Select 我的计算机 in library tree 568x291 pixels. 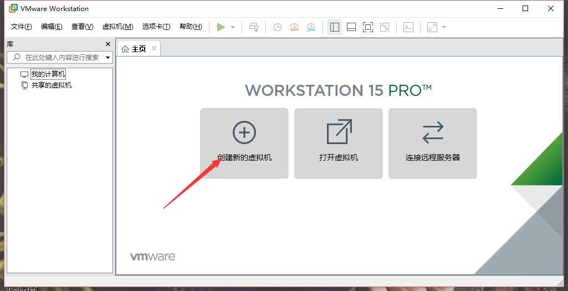point(48,74)
